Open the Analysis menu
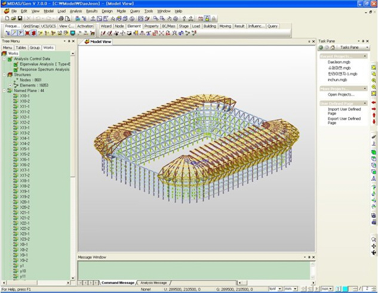The image size is (378, 293). [76, 11]
